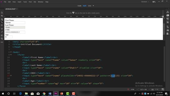Close the attributes.html tab

pyautogui.click(x=17, y=9)
